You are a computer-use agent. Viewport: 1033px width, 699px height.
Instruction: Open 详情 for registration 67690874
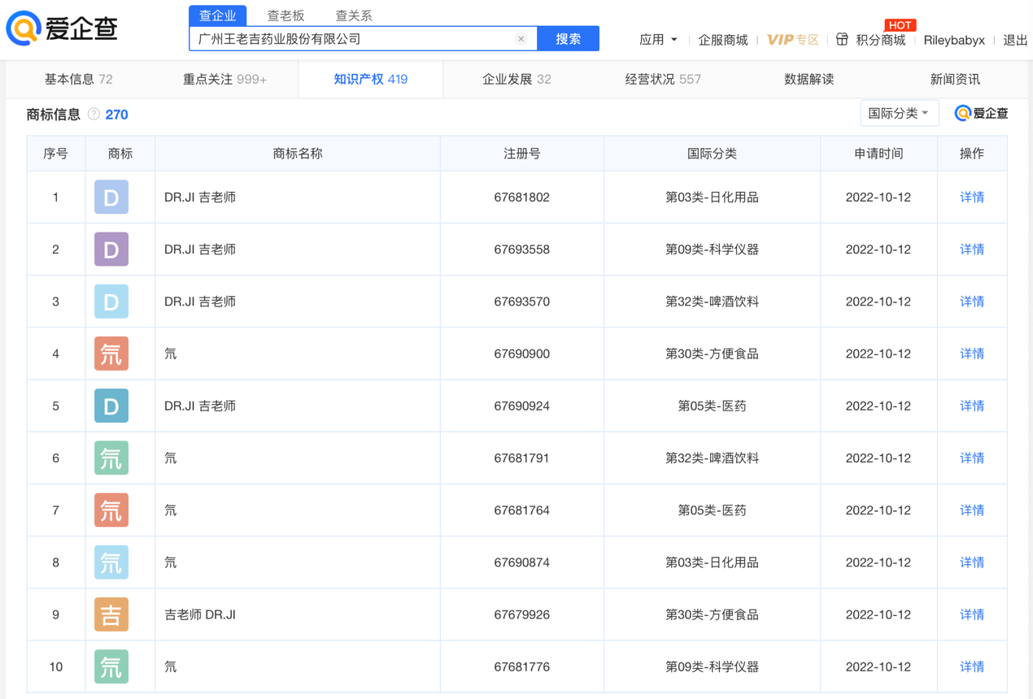(x=972, y=562)
